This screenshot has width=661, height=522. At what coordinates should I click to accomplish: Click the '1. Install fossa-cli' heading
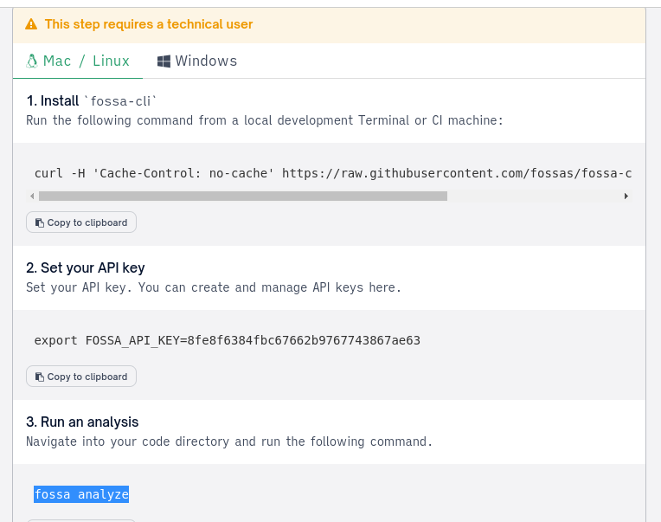coord(92,101)
